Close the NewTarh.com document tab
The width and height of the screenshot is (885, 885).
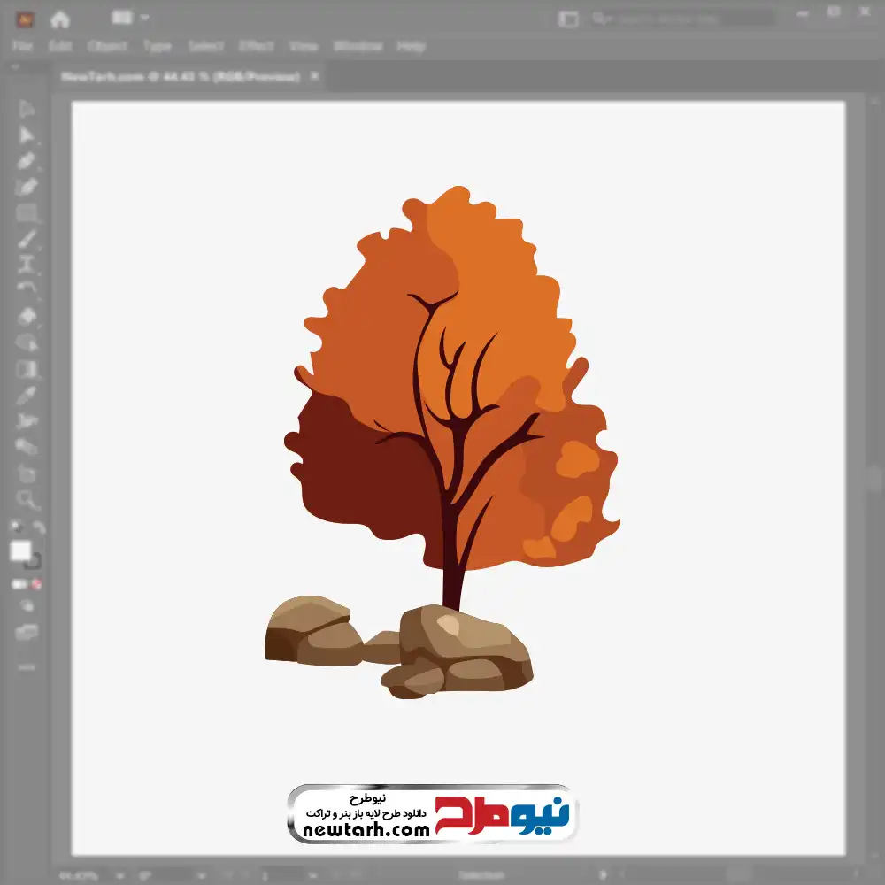[x=313, y=77]
